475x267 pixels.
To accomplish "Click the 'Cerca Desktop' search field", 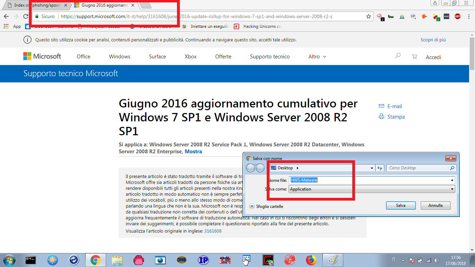I will 421,168.
